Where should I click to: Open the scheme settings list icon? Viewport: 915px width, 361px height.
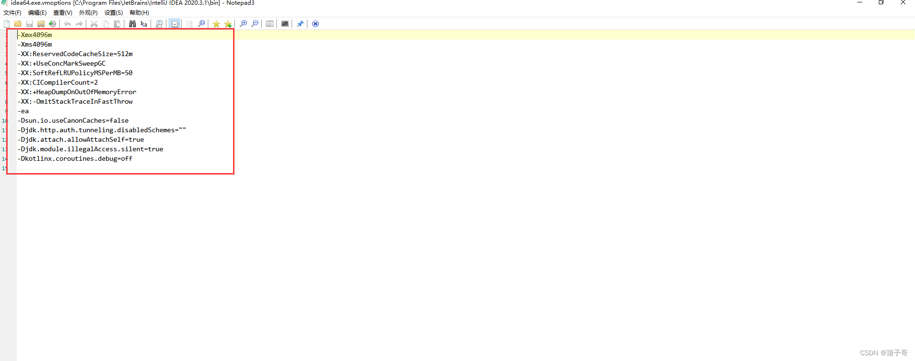coord(270,24)
